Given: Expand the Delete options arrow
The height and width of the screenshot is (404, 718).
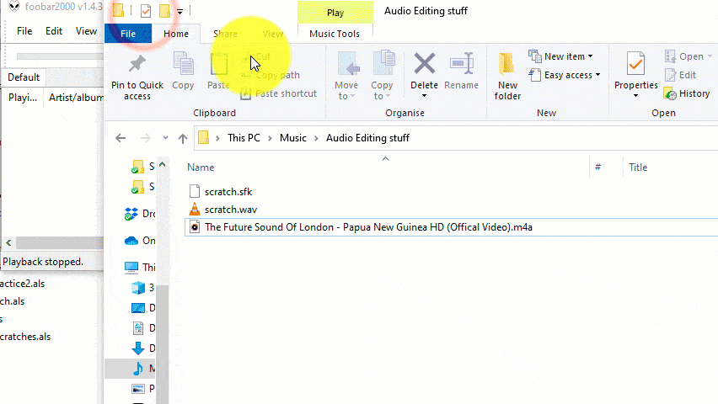Looking at the screenshot, I should coord(424,96).
